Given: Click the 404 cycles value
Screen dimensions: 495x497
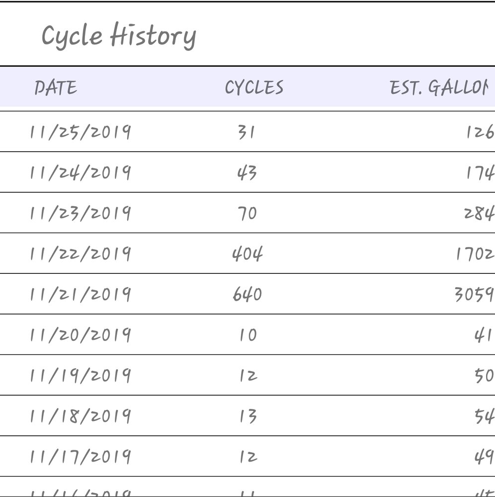Looking at the screenshot, I should [247, 254].
